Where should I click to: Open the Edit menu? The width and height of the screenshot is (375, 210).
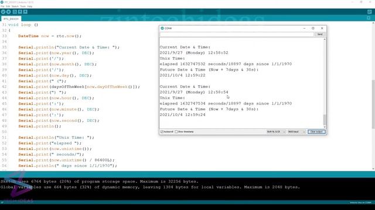[x=8, y=6]
